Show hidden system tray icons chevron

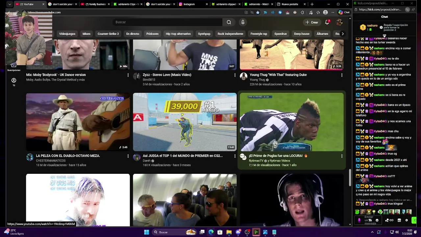point(372,232)
